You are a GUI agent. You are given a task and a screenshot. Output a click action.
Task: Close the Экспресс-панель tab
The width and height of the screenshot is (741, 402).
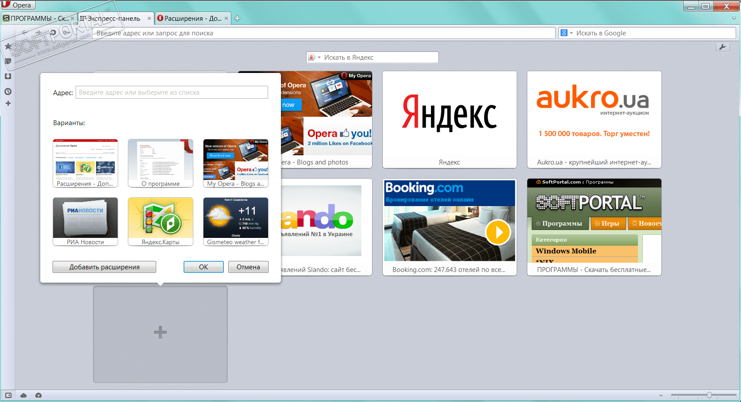(x=149, y=19)
